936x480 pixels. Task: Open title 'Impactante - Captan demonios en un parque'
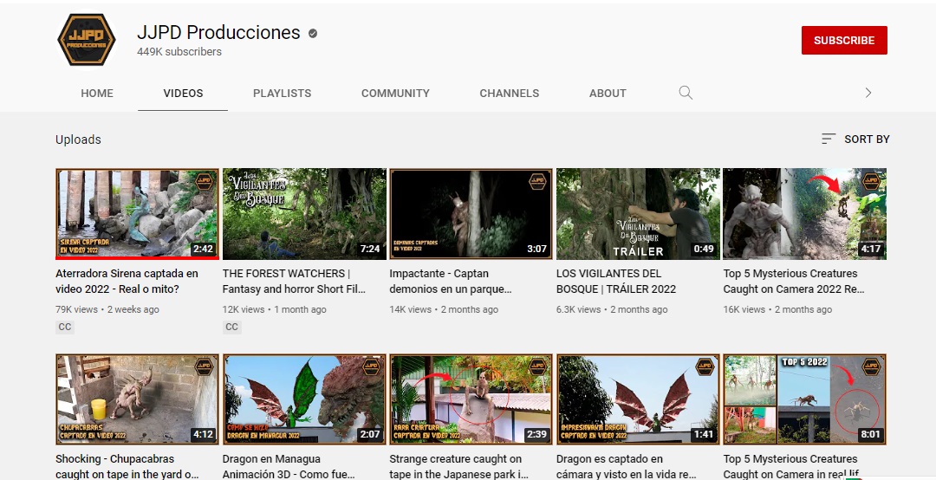click(450, 282)
